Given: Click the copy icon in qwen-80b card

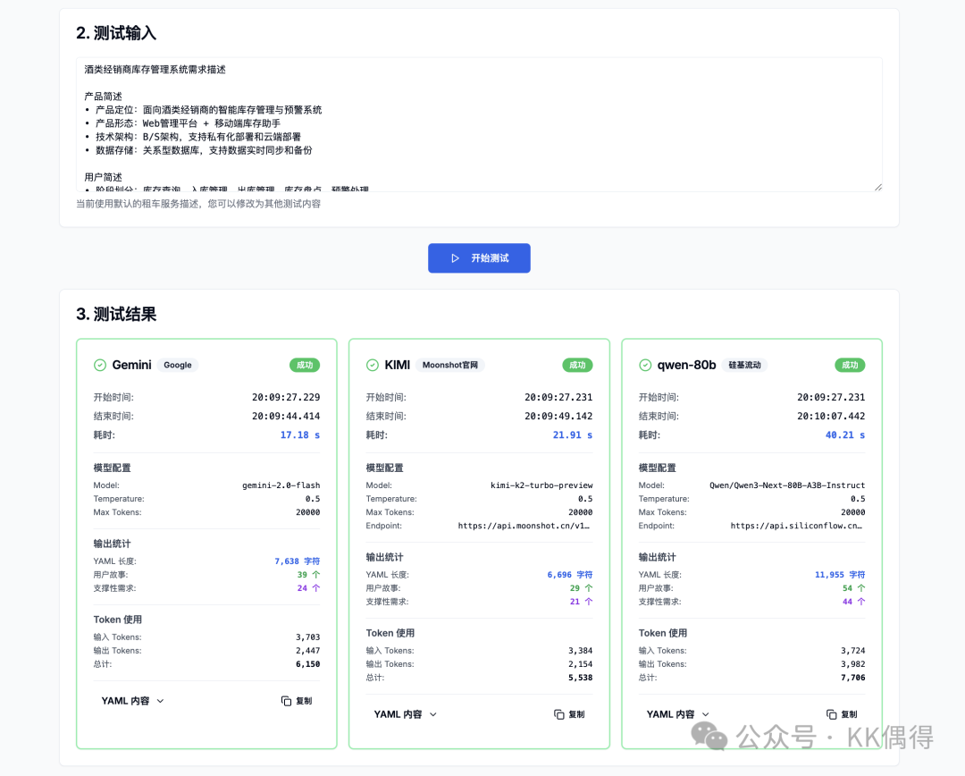Looking at the screenshot, I should pos(832,714).
